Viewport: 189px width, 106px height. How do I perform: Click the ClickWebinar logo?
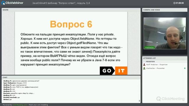12,3
